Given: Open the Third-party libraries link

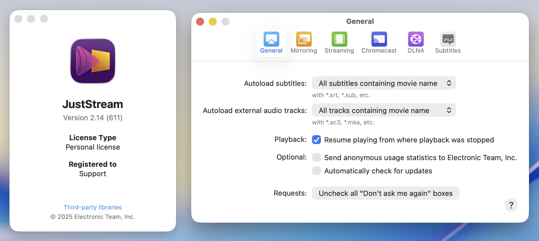Looking at the screenshot, I should tap(93, 207).
